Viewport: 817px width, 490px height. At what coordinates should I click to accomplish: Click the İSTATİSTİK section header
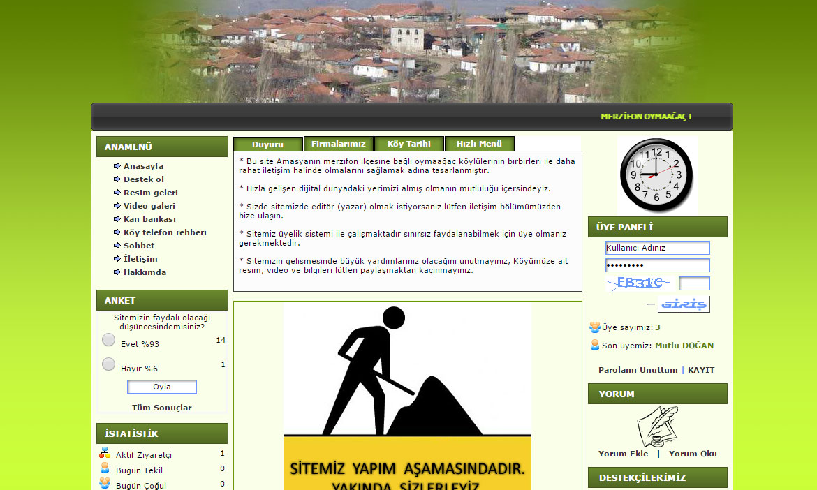[162, 433]
